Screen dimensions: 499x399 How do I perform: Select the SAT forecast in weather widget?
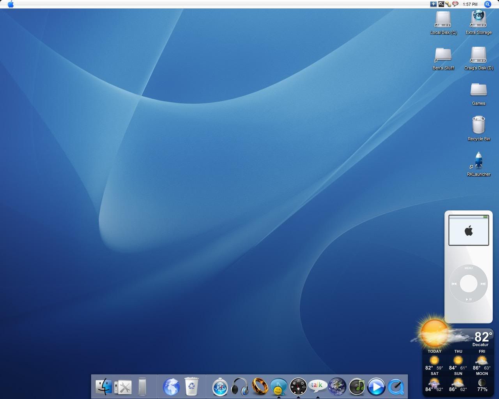coord(434,382)
